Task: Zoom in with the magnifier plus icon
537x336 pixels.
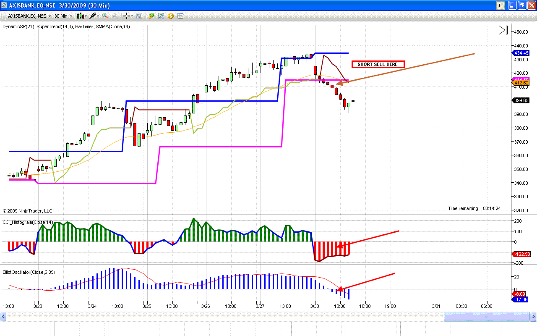Action: click(105, 16)
